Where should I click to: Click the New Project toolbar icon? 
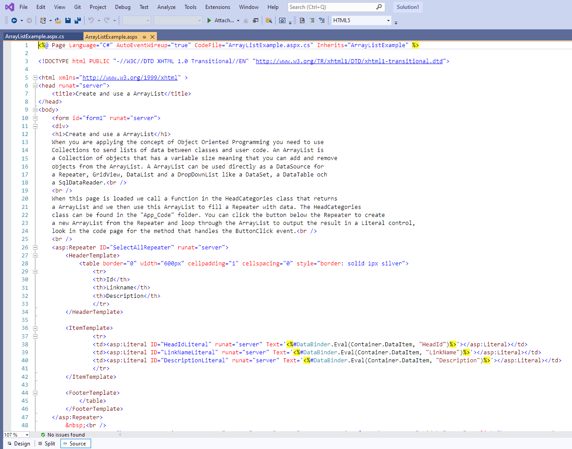tap(43, 20)
